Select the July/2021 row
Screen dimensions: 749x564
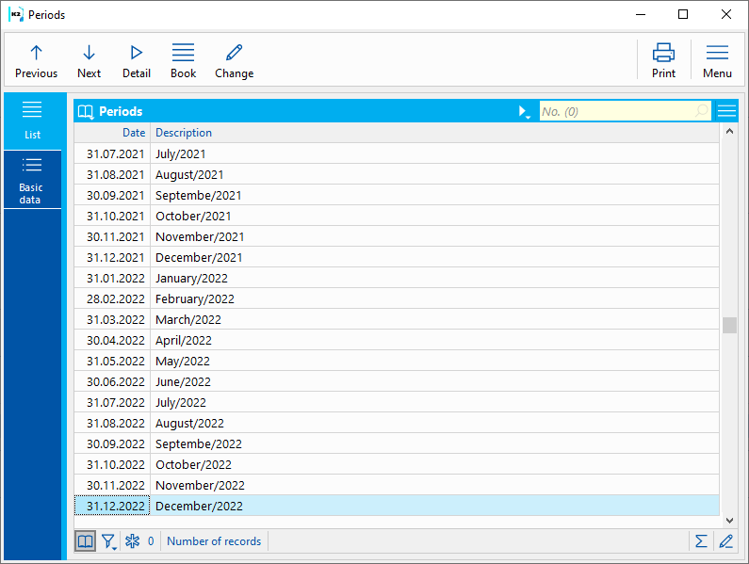click(397, 153)
